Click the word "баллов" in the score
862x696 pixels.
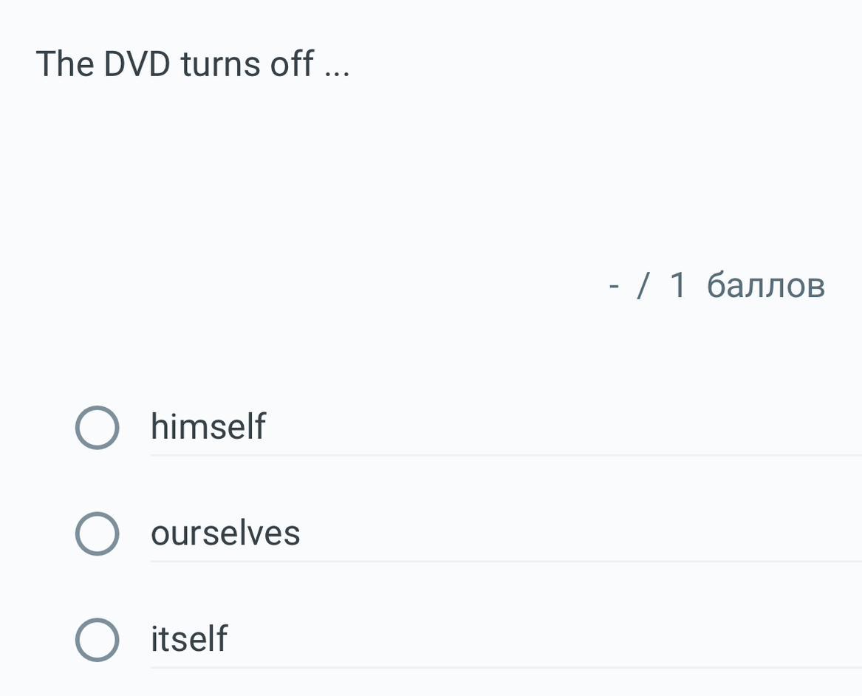pos(765,285)
